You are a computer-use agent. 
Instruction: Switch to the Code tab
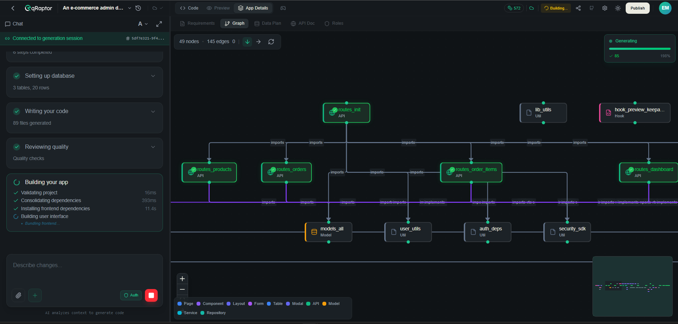(x=189, y=8)
